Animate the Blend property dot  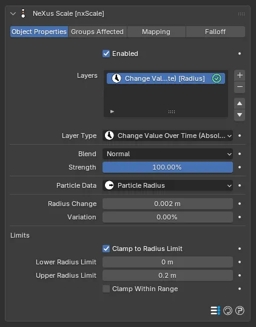[x=240, y=154]
